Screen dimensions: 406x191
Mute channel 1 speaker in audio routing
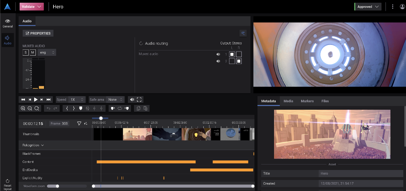coord(218,54)
